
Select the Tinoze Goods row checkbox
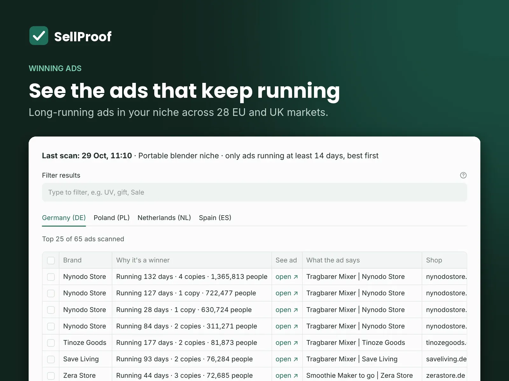coord(51,343)
